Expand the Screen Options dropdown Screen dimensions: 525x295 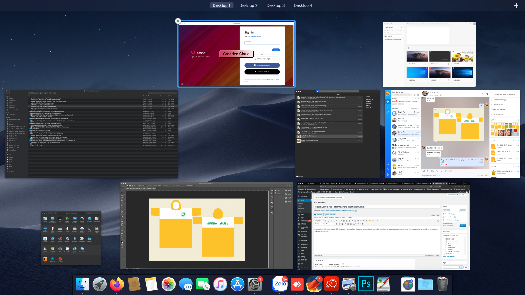click(x=453, y=195)
